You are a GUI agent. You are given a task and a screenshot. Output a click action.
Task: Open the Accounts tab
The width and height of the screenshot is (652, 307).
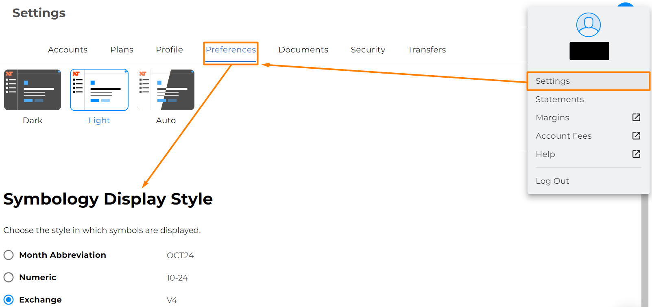point(68,50)
